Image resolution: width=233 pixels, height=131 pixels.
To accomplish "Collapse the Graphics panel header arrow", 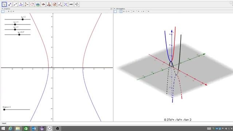I will (2, 9).
